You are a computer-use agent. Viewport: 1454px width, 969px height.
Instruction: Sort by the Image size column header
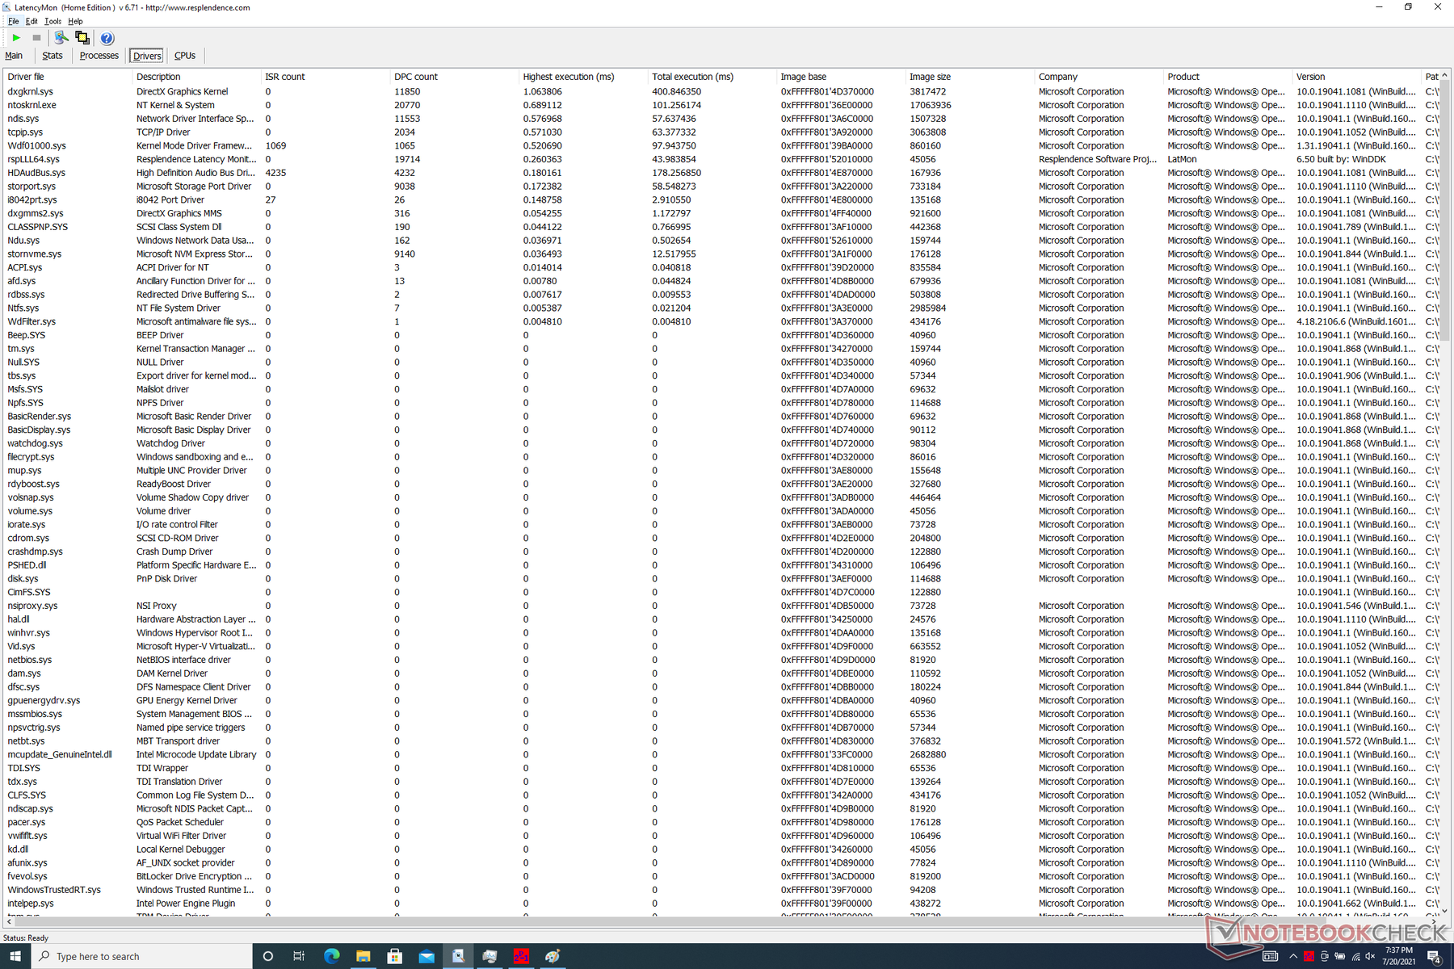971,77
